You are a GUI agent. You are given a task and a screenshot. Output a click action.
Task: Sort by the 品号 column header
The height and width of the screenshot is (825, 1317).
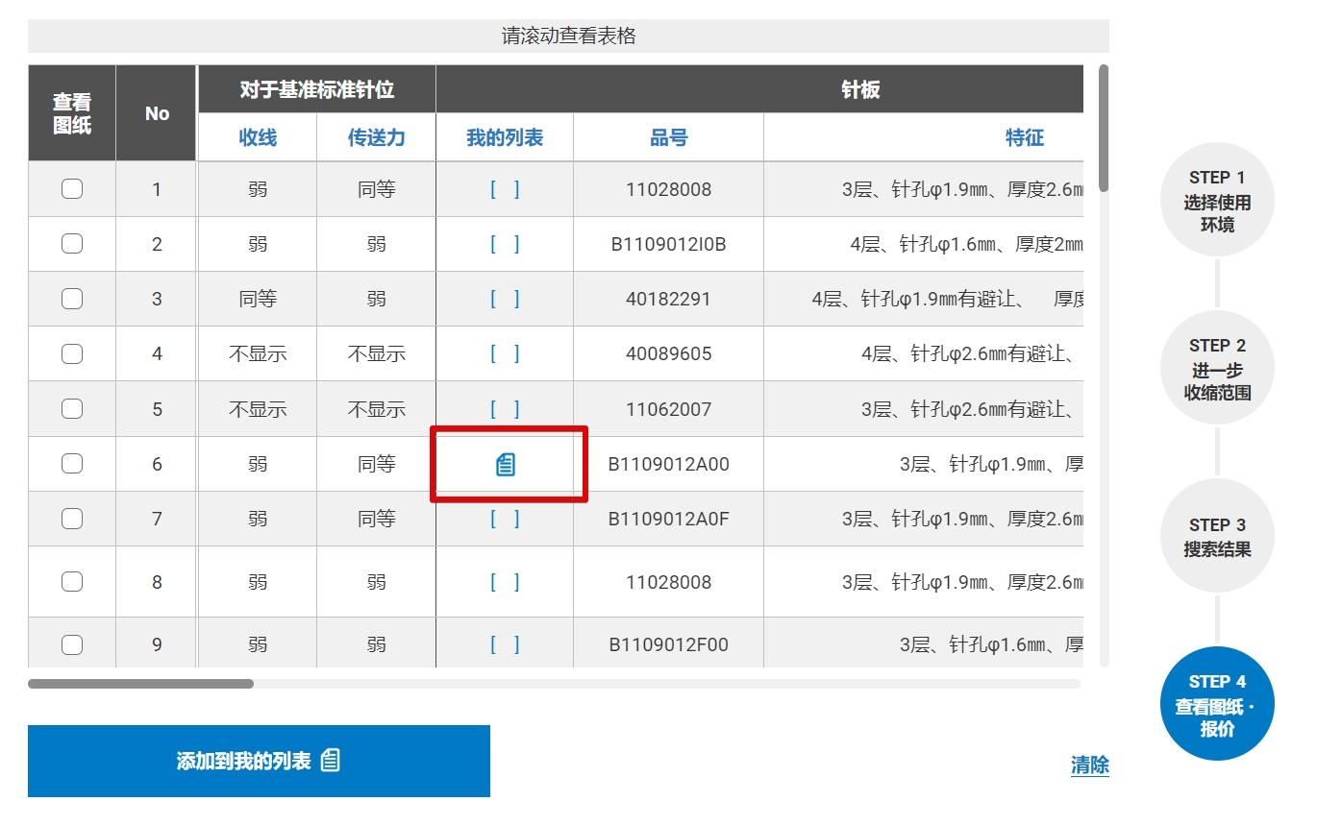click(668, 138)
